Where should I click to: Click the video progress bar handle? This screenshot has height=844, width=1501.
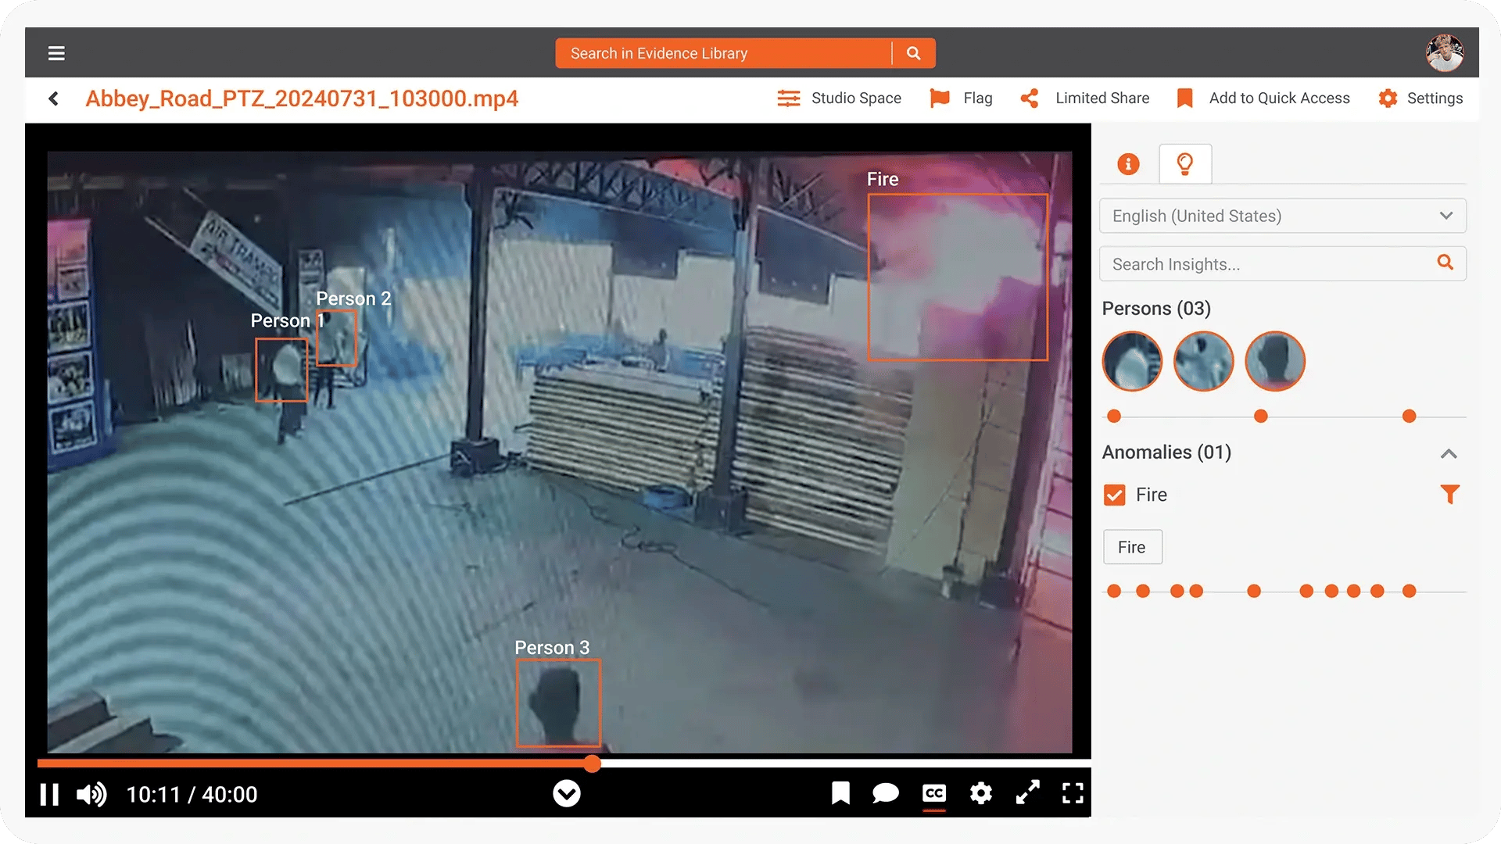tap(593, 764)
